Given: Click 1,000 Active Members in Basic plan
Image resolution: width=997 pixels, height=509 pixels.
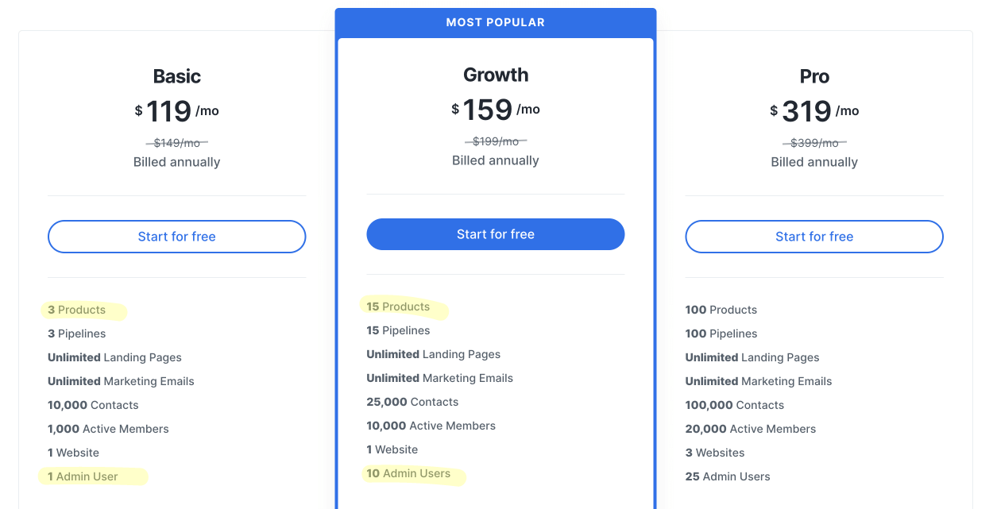Looking at the screenshot, I should point(108,429).
